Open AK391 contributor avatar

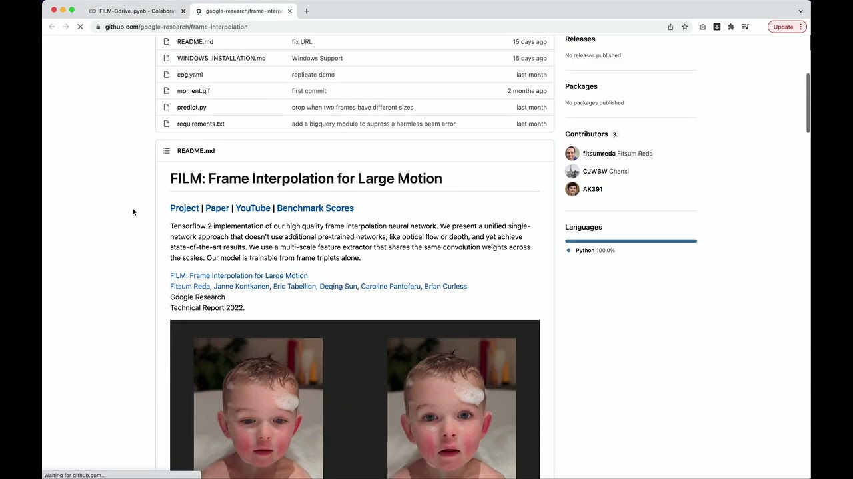(x=572, y=189)
